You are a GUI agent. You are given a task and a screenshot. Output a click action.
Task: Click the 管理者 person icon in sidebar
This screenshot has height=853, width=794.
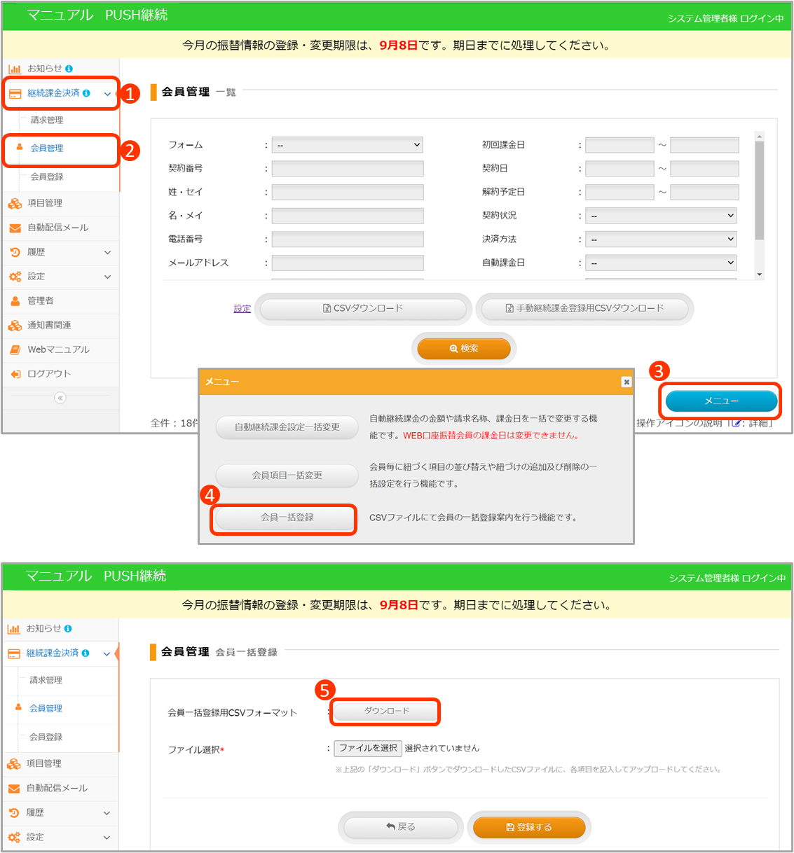15,301
